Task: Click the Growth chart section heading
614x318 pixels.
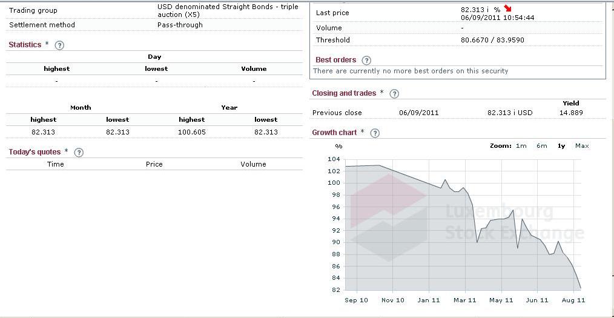Action: (x=334, y=132)
